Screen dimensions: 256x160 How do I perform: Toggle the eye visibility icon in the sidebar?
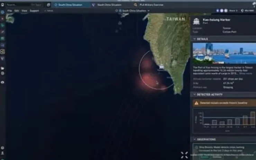(2, 82)
